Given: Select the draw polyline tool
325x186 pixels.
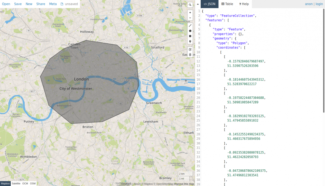Looking at the screenshot, I should 190,25.
